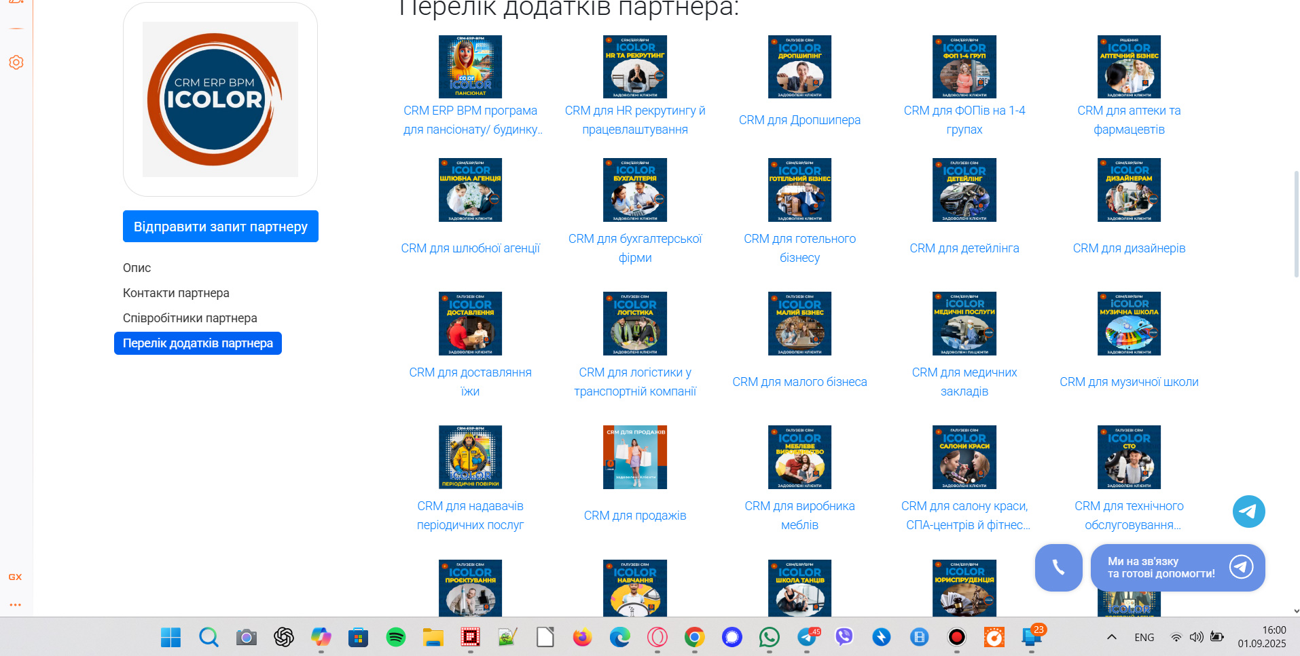
Task: Open link CRM для бухгалтерської фірми
Action: 635,248
